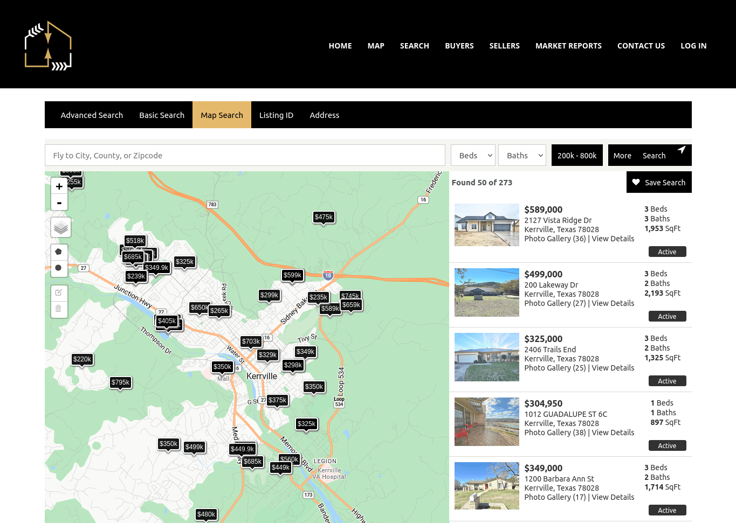This screenshot has height=523, width=736.
Task: Click the $265k price marker
Action: coord(219,311)
